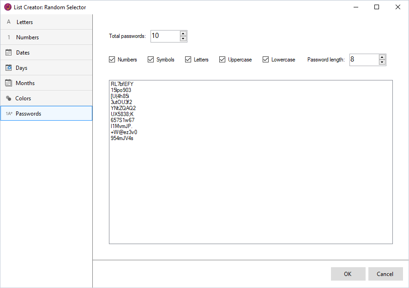Click the Dates calendar icon
The width and height of the screenshot is (409, 288).
tap(9, 53)
